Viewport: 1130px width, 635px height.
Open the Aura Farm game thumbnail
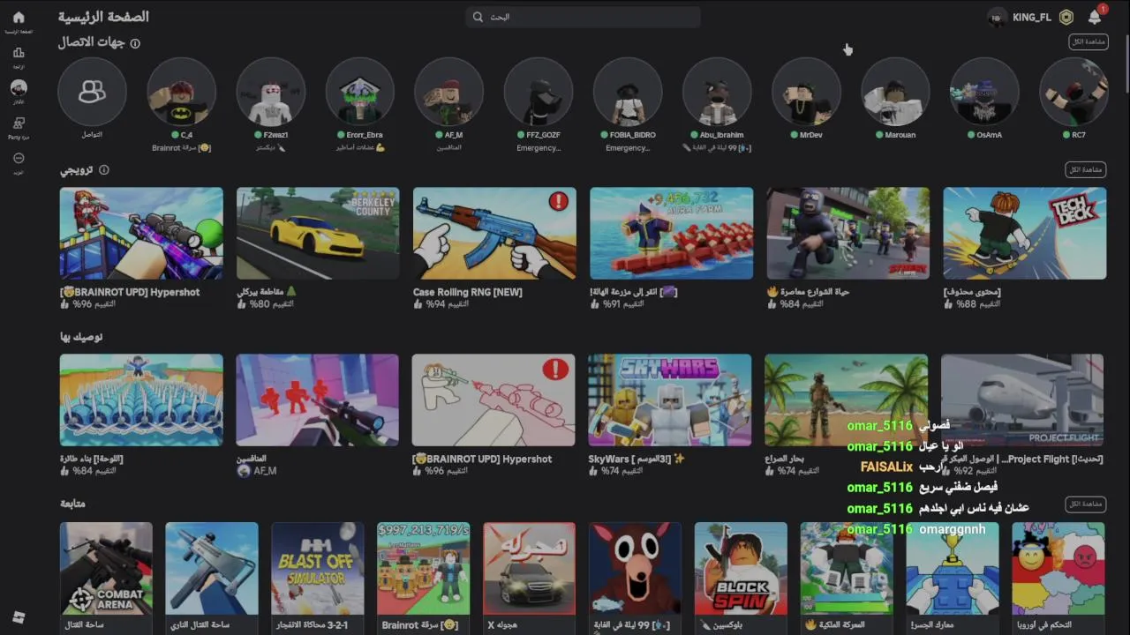(x=671, y=233)
